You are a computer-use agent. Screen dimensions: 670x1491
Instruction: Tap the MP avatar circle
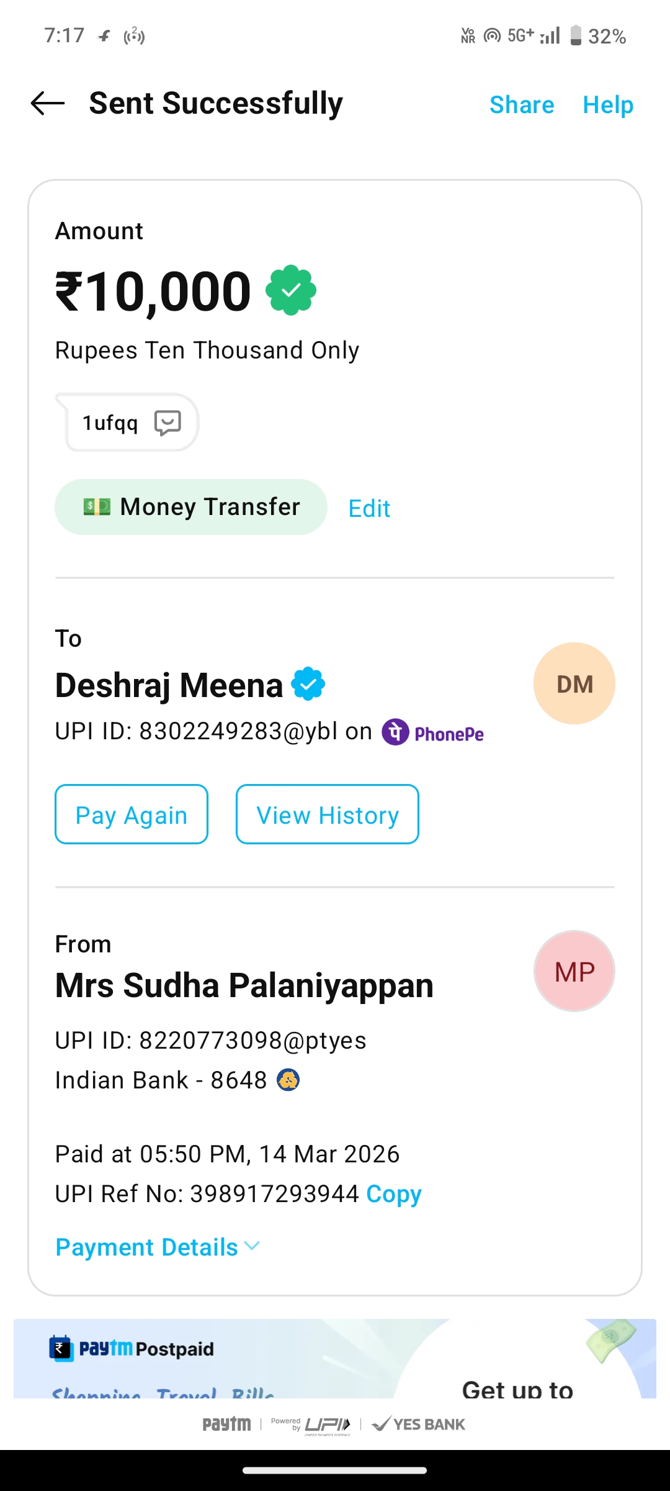(574, 971)
